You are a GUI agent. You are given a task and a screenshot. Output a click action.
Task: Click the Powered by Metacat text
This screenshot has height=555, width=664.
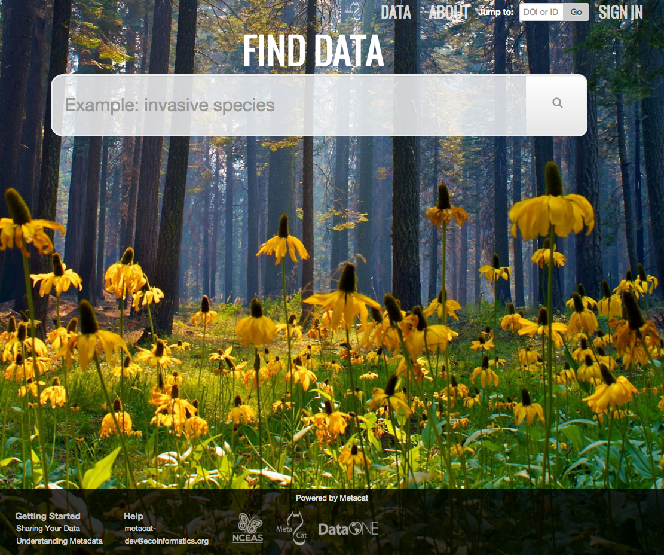[x=332, y=498]
